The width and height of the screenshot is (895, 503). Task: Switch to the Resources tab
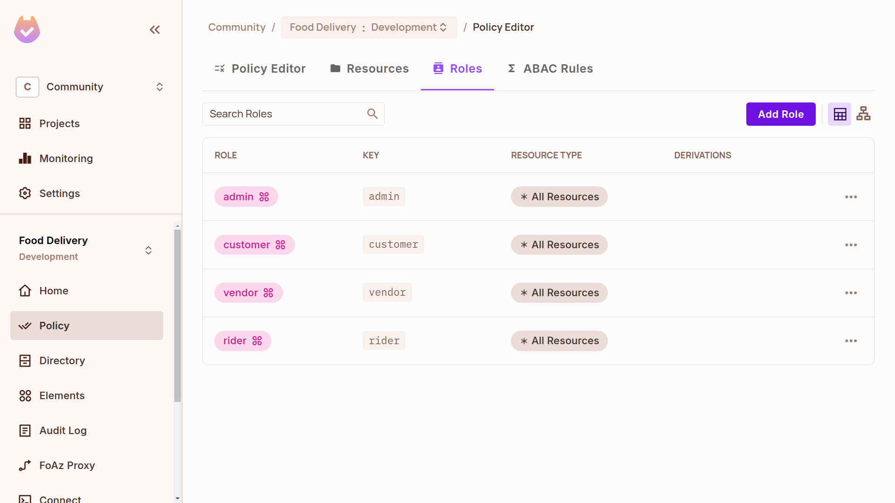pos(369,68)
